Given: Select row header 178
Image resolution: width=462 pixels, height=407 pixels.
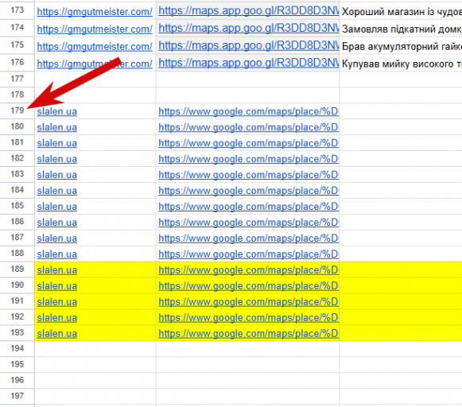Looking at the screenshot, I should 17,95.
